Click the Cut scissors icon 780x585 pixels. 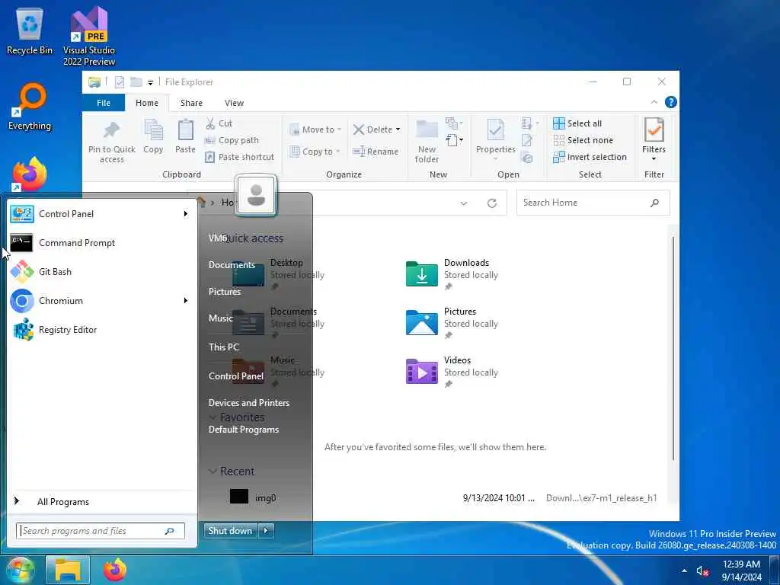click(210, 123)
